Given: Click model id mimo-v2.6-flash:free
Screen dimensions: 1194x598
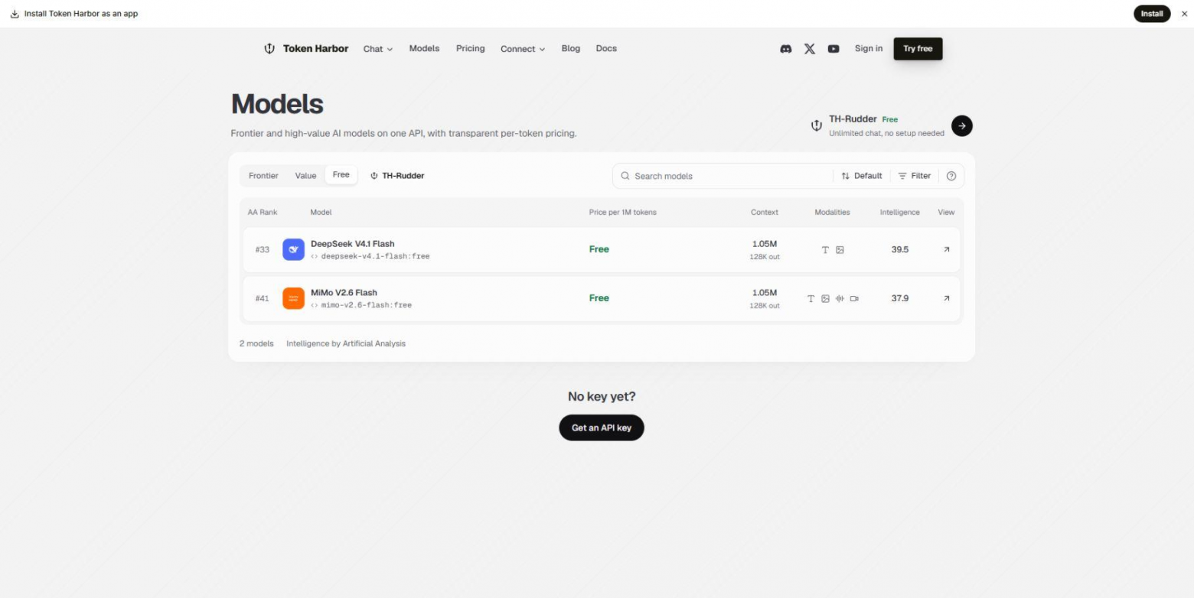Looking at the screenshot, I should point(361,305).
